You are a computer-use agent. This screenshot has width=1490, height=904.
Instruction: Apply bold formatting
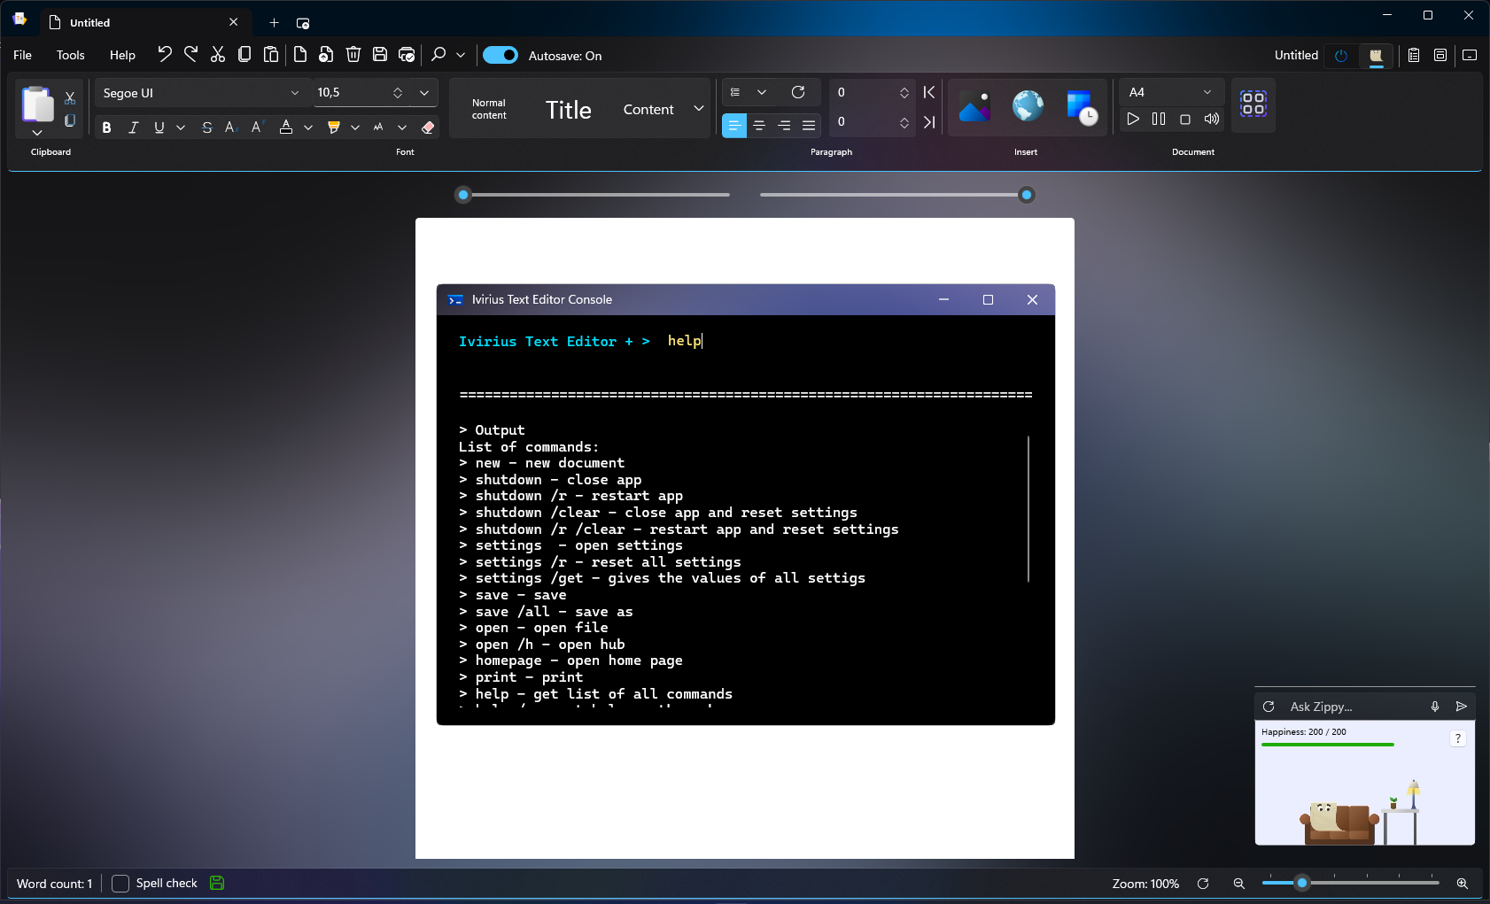click(x=106, y=127)
